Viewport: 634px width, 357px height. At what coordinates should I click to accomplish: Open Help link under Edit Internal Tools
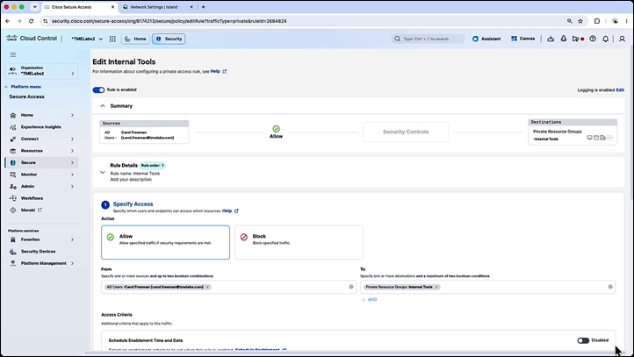[219, 71]
